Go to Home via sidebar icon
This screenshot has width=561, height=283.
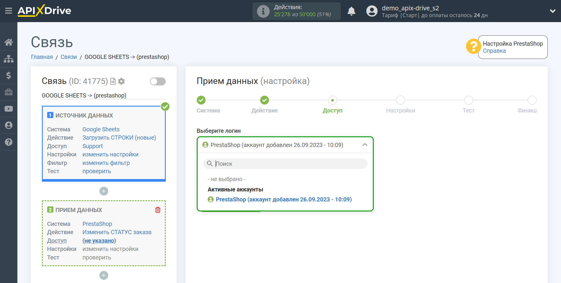(x=9, y=42)
